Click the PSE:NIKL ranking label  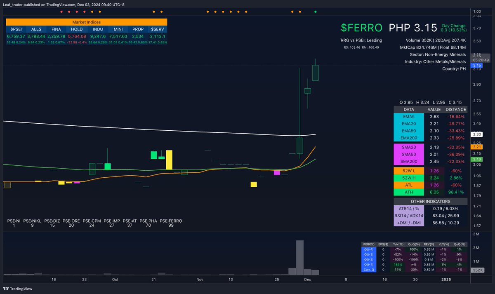tap(32, 223)
